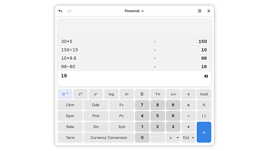Click the redo arrow in header
This screenshot has width=269, height=151.
69,11
